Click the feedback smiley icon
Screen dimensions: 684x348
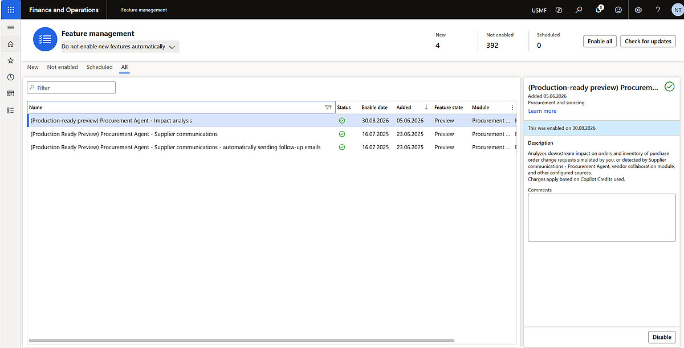point(618,10)
